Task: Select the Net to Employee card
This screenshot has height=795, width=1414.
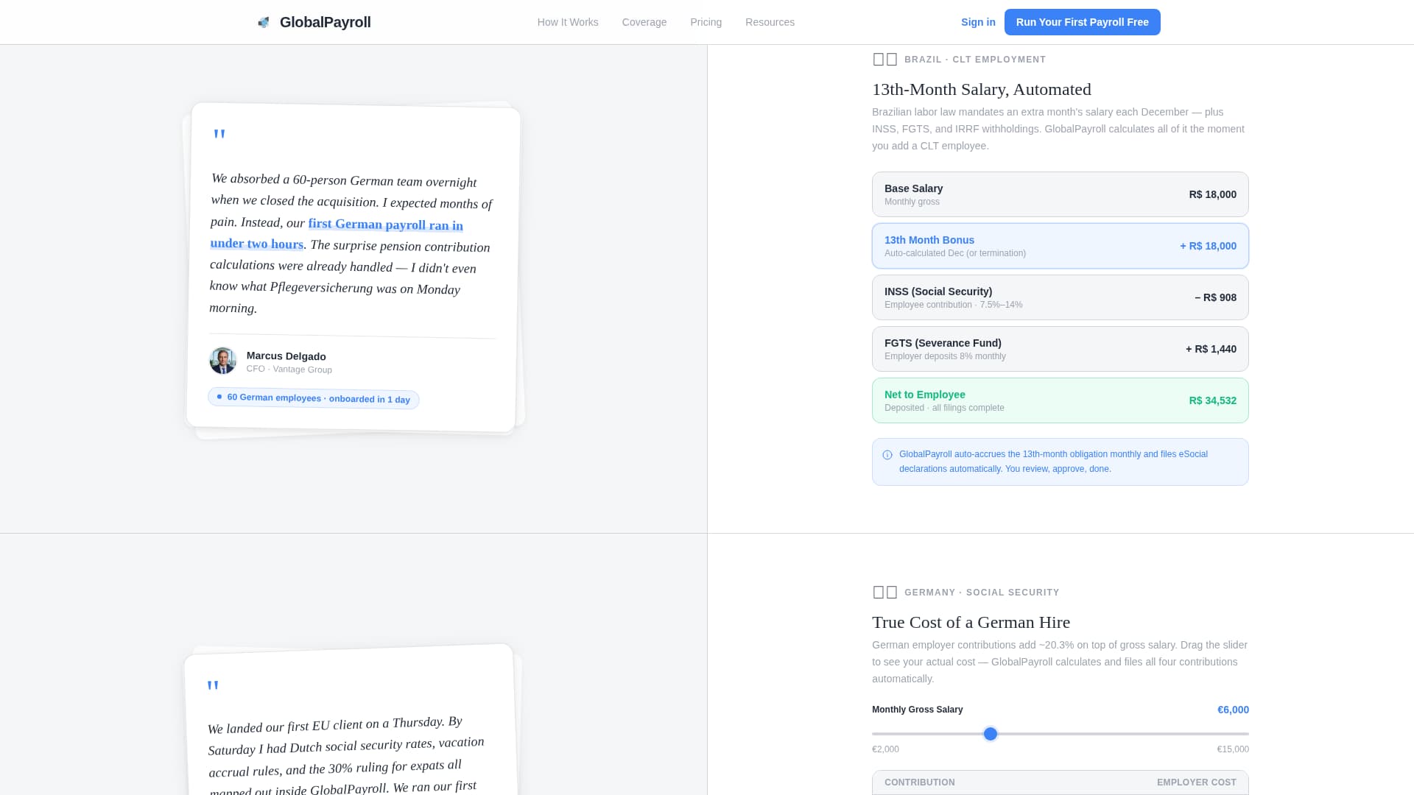Action: [x=1060, y=400]
